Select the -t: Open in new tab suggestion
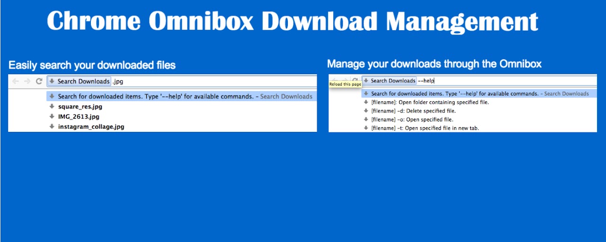This screenshot has height=242, width=606. tap(425, 128)
